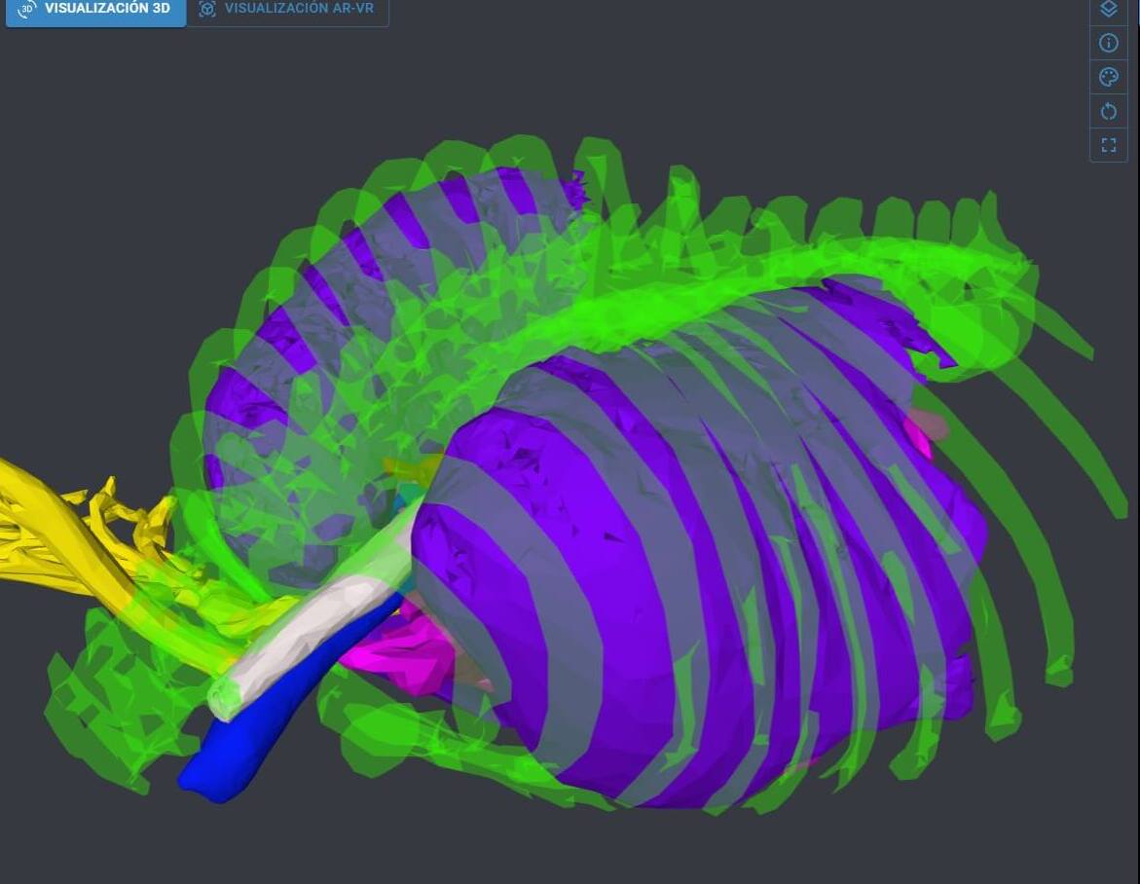The height and width of the screenshot is (884, 1140).
Task: Open the layers panel icon
Action: pyautogui.click(x=1108, y=10)
